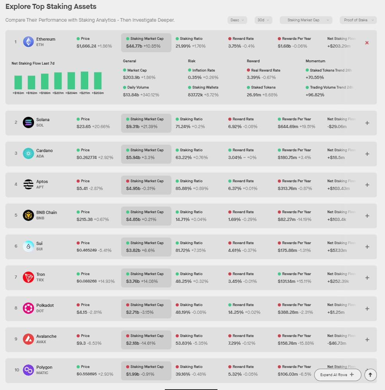Click Net Staking Flow Last 7d heading
385x390 pixels.
pos(33,63)
